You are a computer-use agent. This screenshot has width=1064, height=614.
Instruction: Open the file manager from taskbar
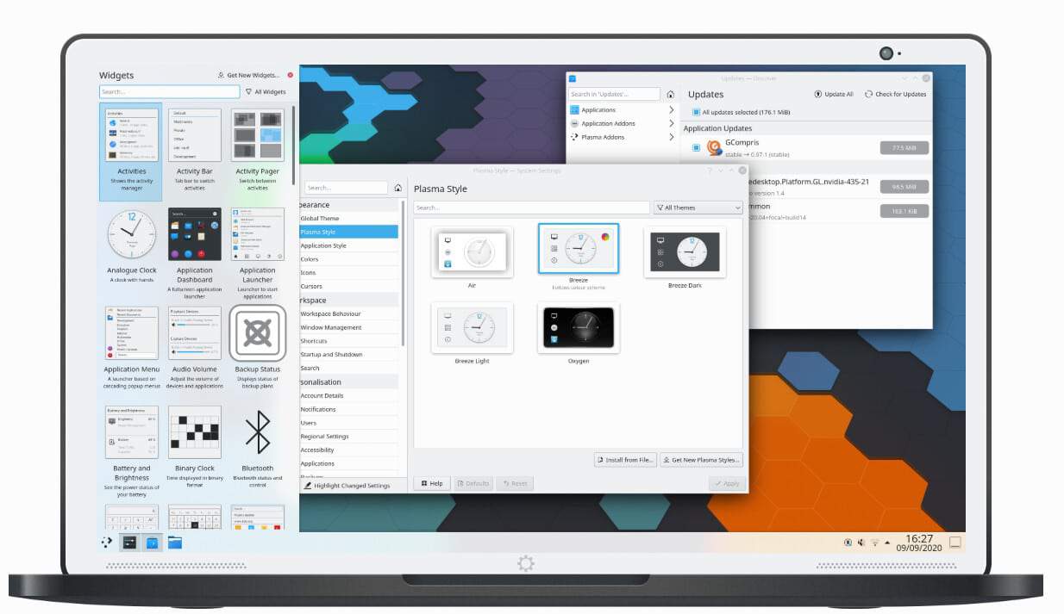point(175,543)
